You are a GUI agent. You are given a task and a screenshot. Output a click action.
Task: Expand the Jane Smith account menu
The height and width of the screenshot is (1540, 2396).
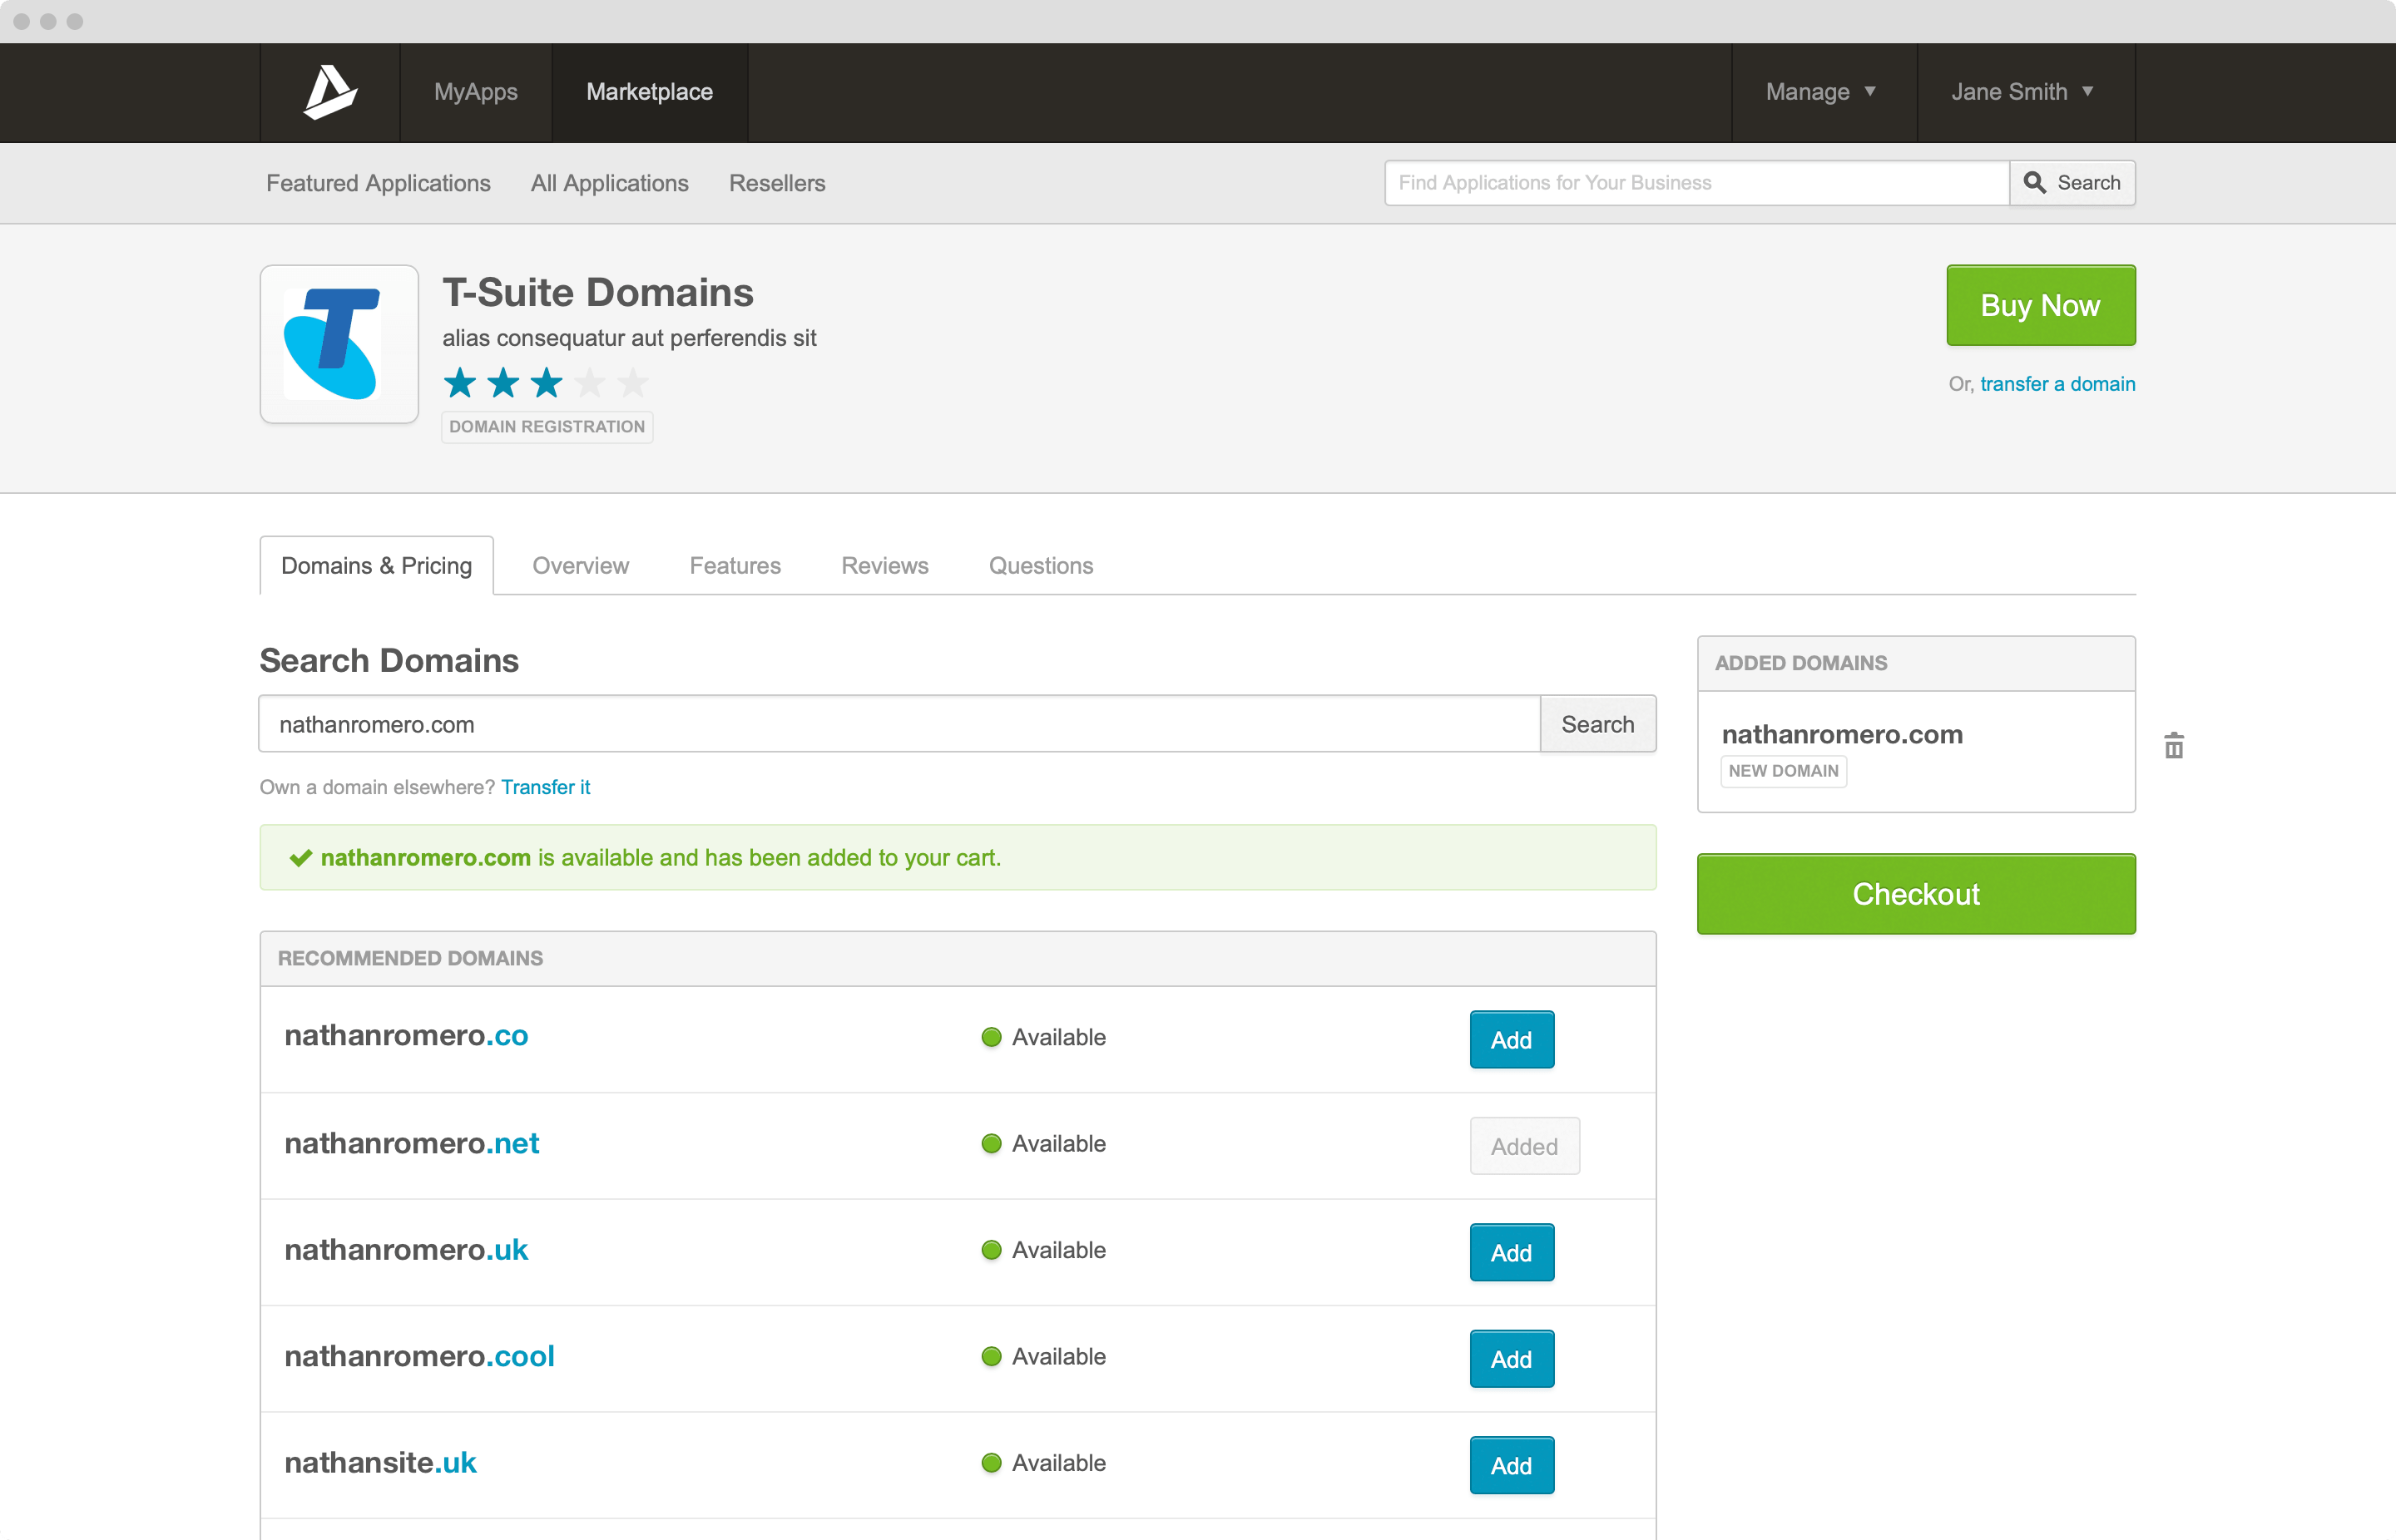click(2022, 92)
